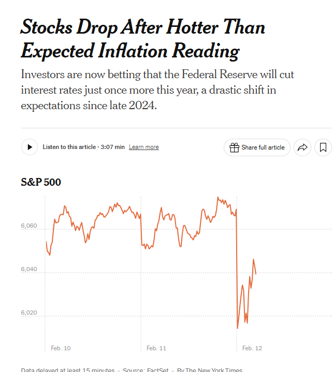Bookmark this article with the save icon
Screen dimensions: 333x372
tap(323, 147)
